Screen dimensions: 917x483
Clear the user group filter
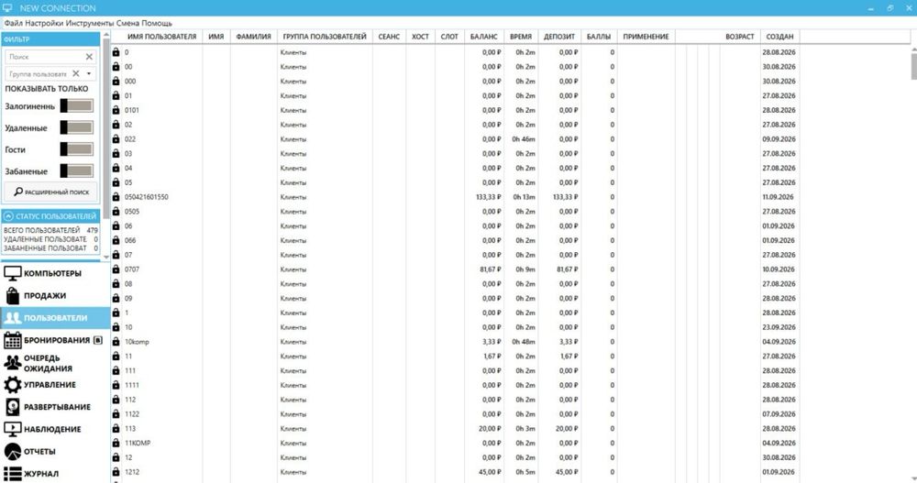[x=75, y=73]
